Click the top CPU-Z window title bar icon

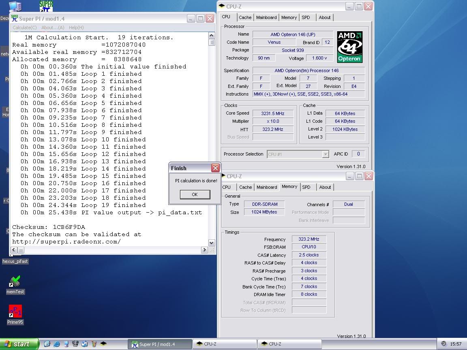(x=222, y=6)
